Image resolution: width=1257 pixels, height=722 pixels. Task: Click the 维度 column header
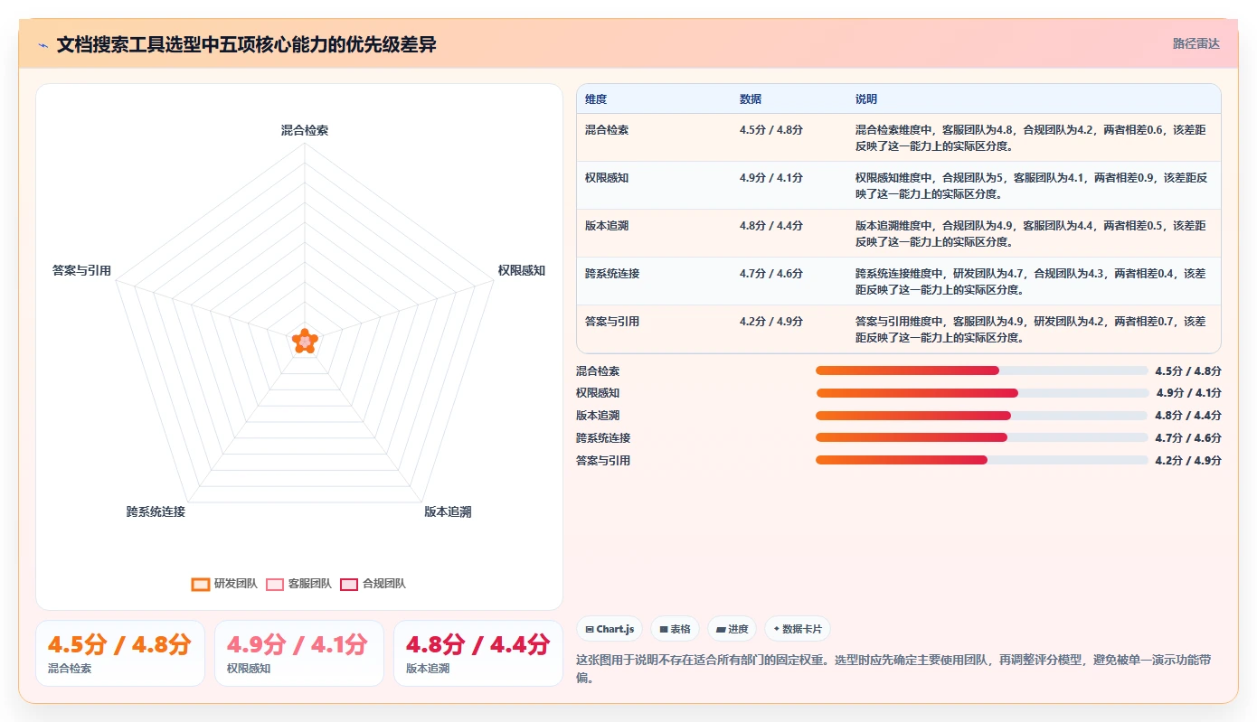click(596, 99)
